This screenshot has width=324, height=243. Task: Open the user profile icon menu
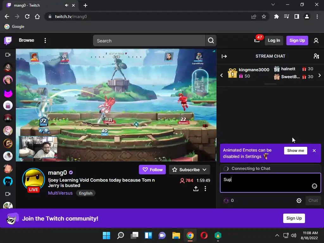pos(316,40)
